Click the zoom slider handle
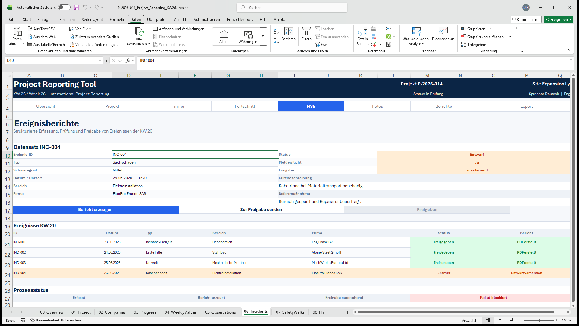 [x=539, y=320]
